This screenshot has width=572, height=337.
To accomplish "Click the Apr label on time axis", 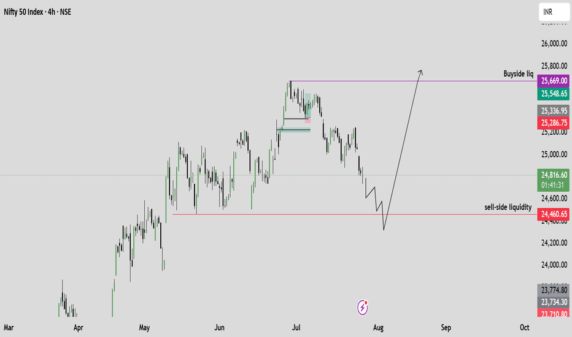I will (78, 328).
